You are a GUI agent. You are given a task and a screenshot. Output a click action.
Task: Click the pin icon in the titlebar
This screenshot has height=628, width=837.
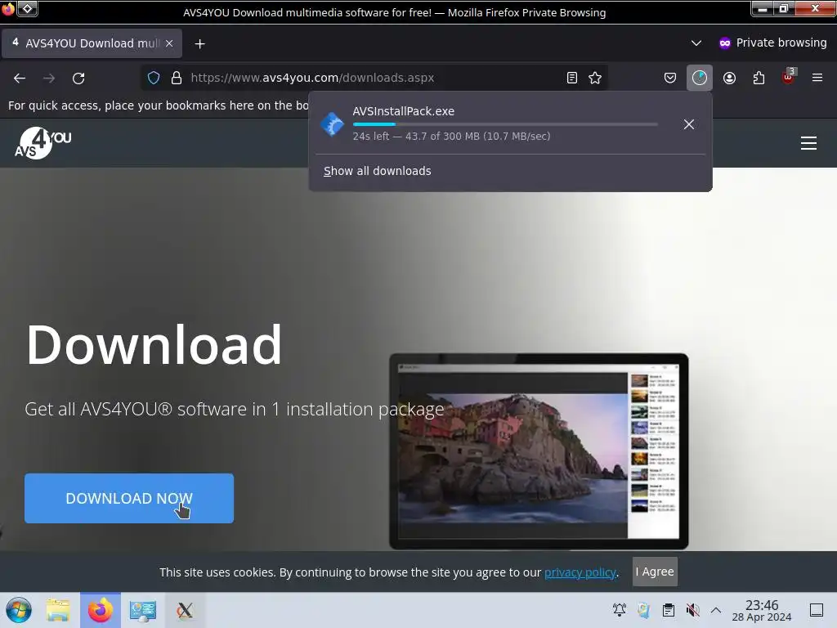point(28,8)
